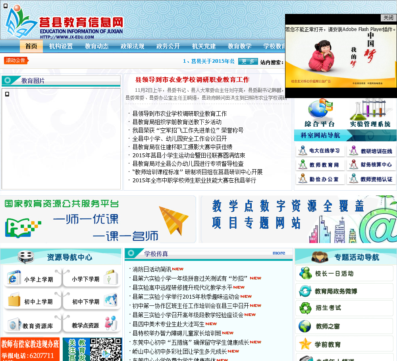Open the 实验管理系统 test tubes icon
The image size is (397, 361).
370,113
